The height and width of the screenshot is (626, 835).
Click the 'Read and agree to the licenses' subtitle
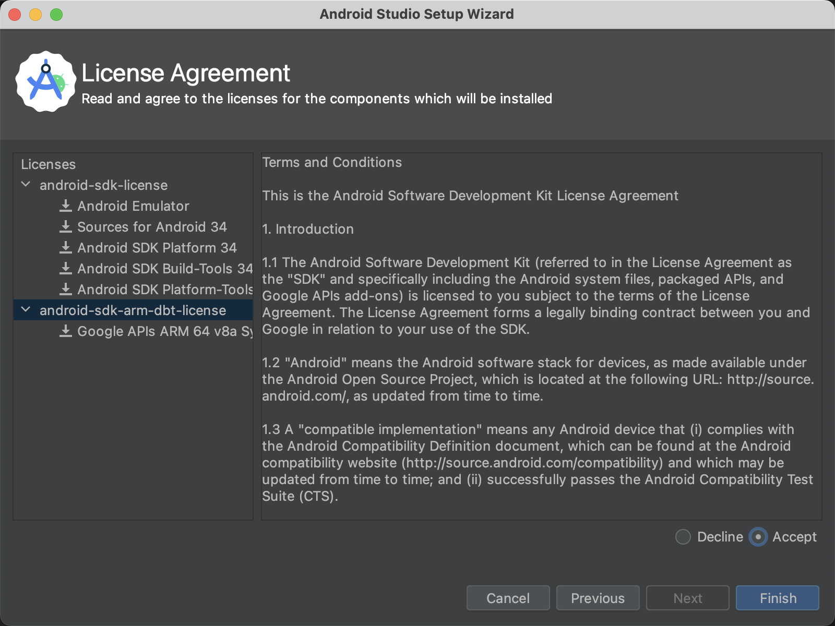point(317,99)
